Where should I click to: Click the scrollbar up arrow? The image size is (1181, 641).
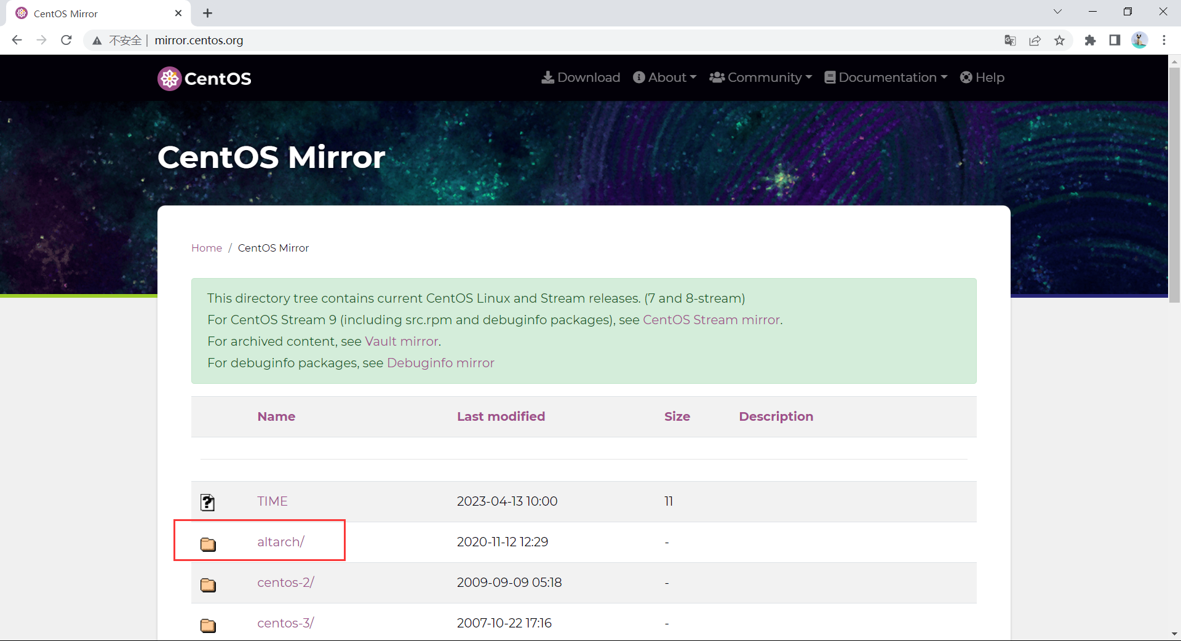pyautogui.click(x=1174, y=61)
